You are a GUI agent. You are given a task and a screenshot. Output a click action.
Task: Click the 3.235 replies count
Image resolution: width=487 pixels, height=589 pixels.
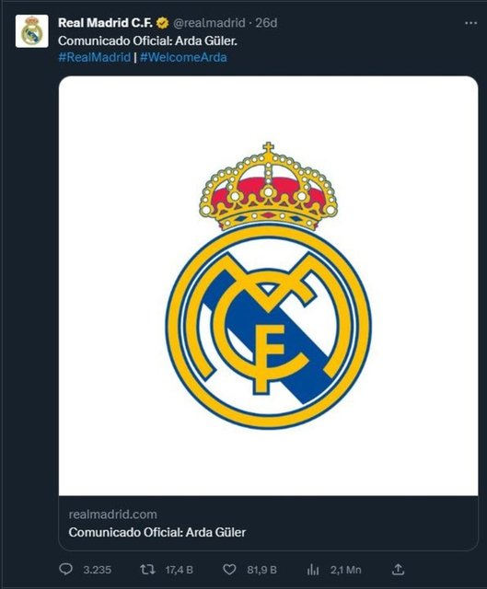click(x=98, y=571)
